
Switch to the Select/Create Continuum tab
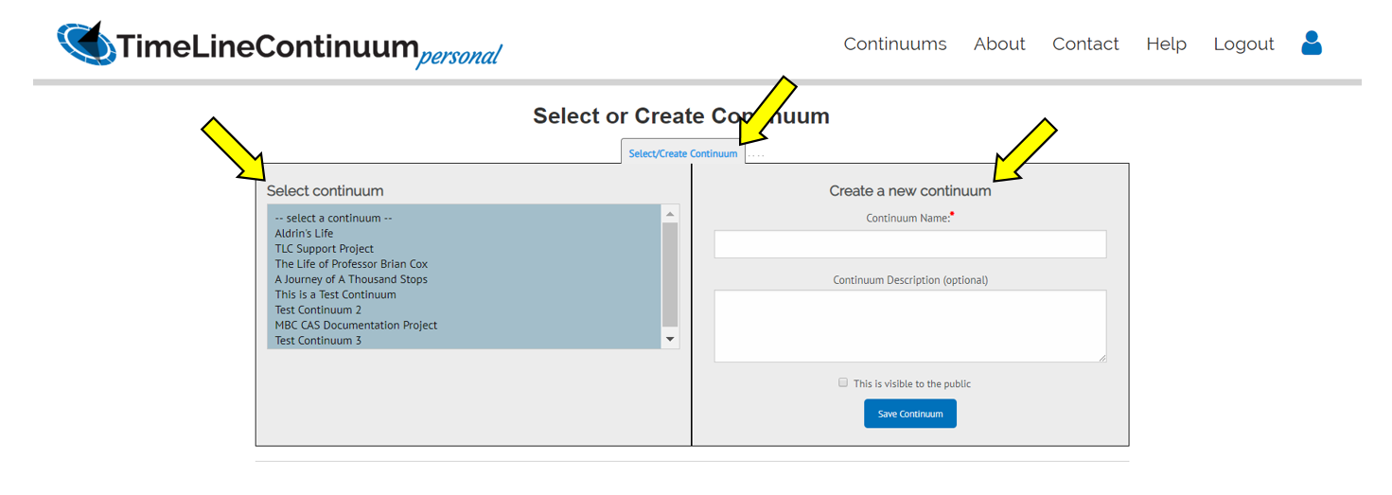(682, 153)
